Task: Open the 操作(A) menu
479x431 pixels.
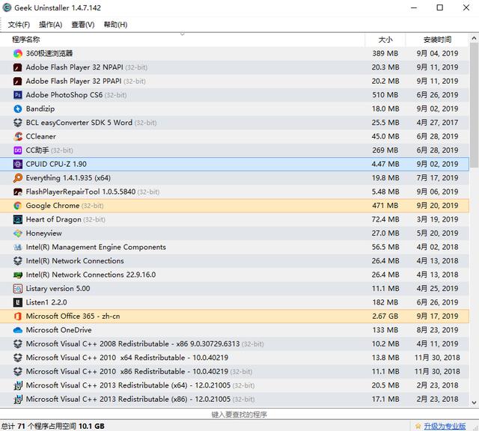Action: pyautogui.click(x=50, y=25)
